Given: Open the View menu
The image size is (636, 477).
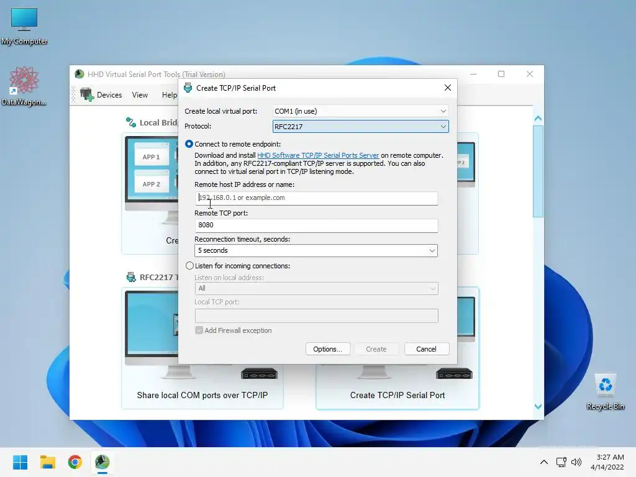Looking at the screenshot, I should 140,94.
